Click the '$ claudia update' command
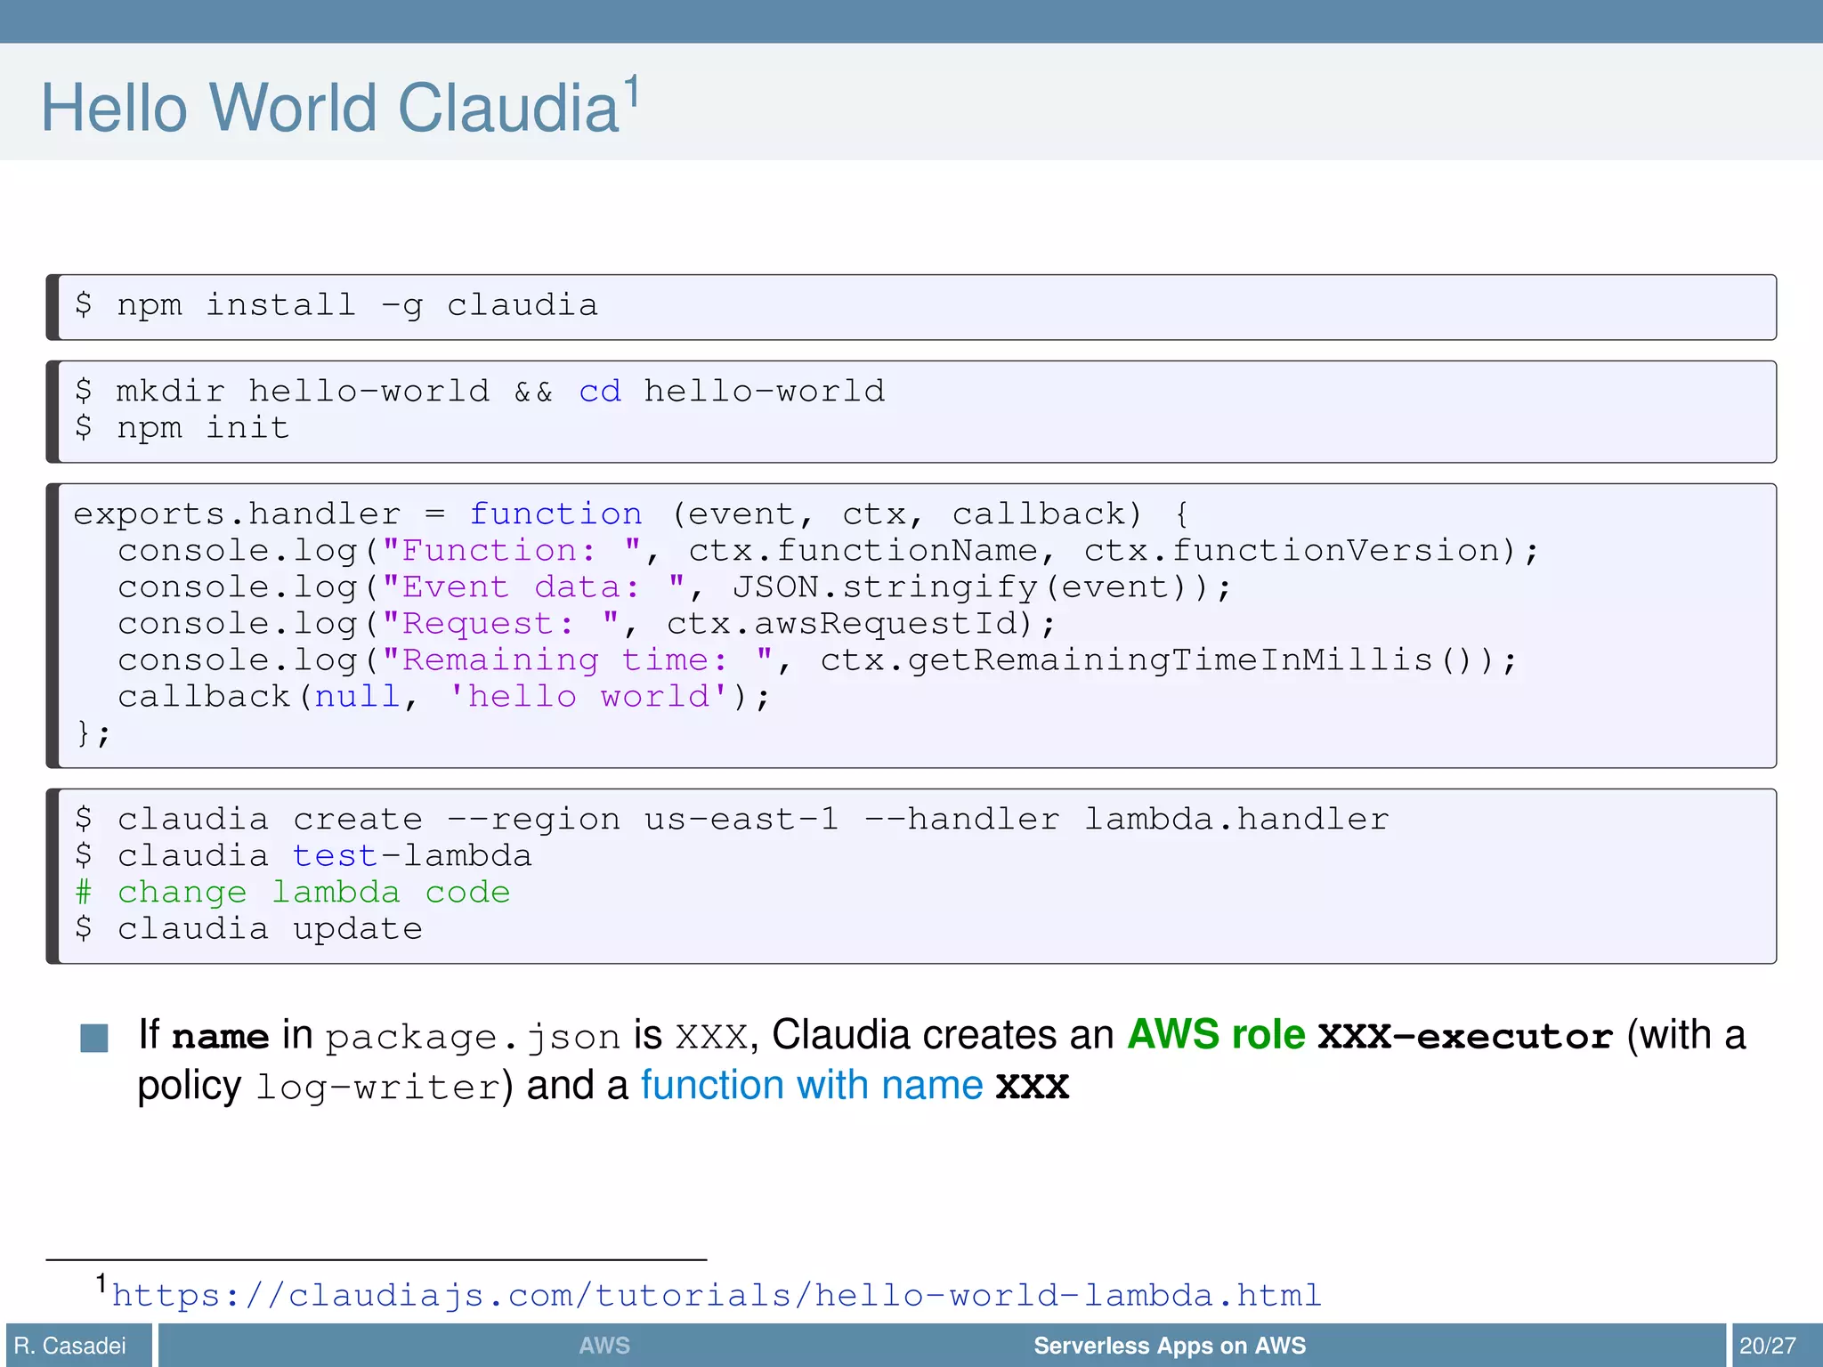Viewport: 1823px width, 1367px height. [x=248, y=928]
